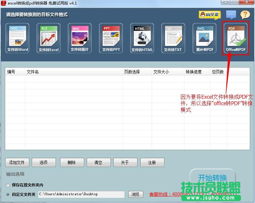Click the app logo in title bar
This screenshot has height=203, width=255.
4,3
